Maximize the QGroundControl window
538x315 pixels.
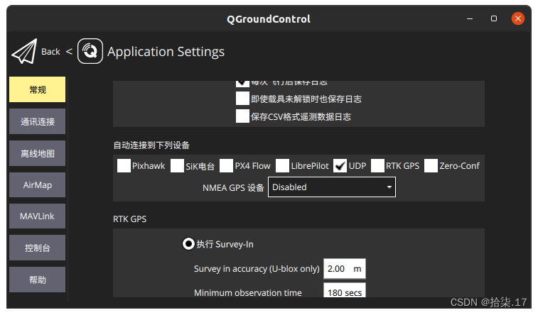pyautogui.click(x=494, y=18)
